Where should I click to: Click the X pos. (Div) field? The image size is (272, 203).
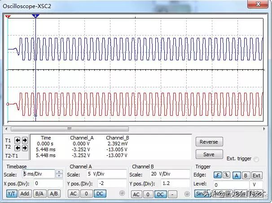pyautogui.click(x=48, y=183)
